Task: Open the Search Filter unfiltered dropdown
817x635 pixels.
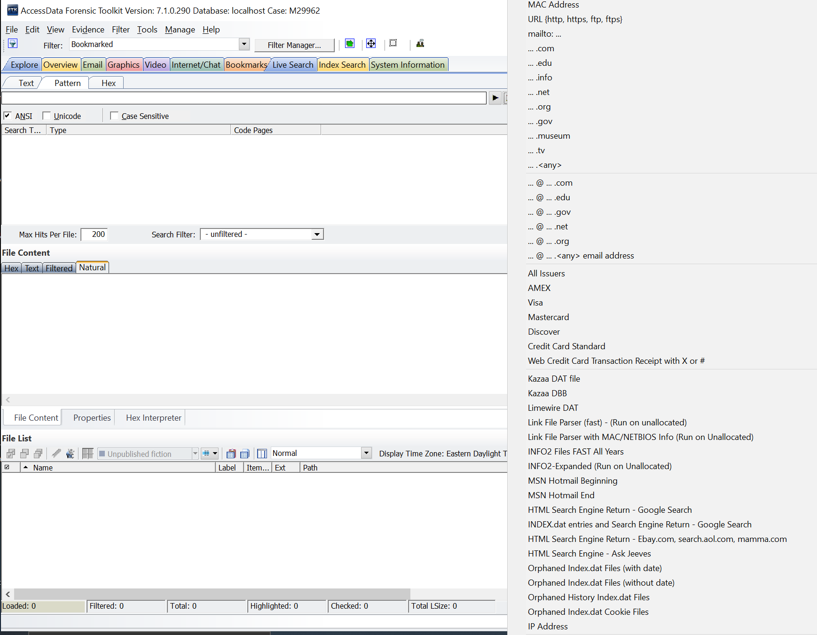Action: pos(317,234)
